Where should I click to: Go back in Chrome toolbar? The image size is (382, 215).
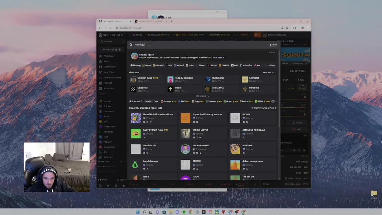(x=100, y=28)
